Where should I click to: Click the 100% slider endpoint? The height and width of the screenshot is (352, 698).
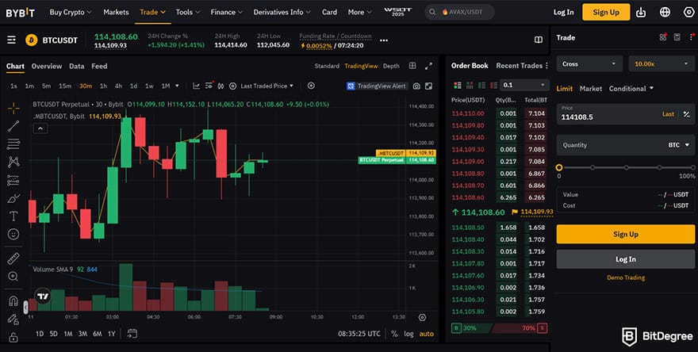point(693,168)
